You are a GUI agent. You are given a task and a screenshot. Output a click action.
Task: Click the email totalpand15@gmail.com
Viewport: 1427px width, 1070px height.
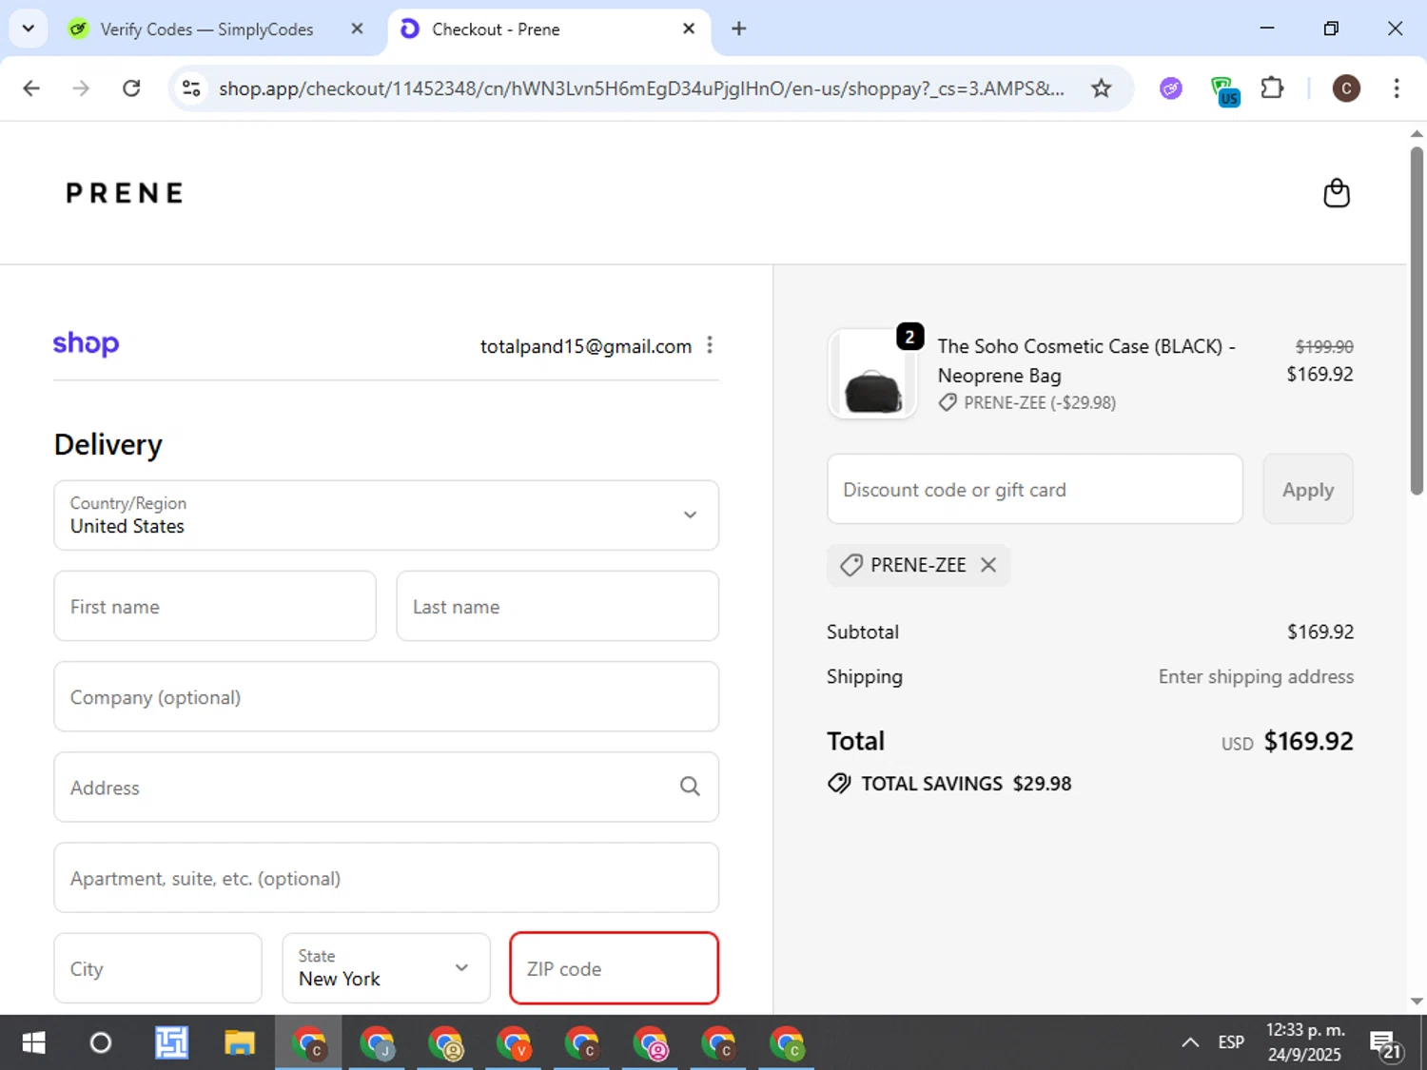[x=586, y=346]
